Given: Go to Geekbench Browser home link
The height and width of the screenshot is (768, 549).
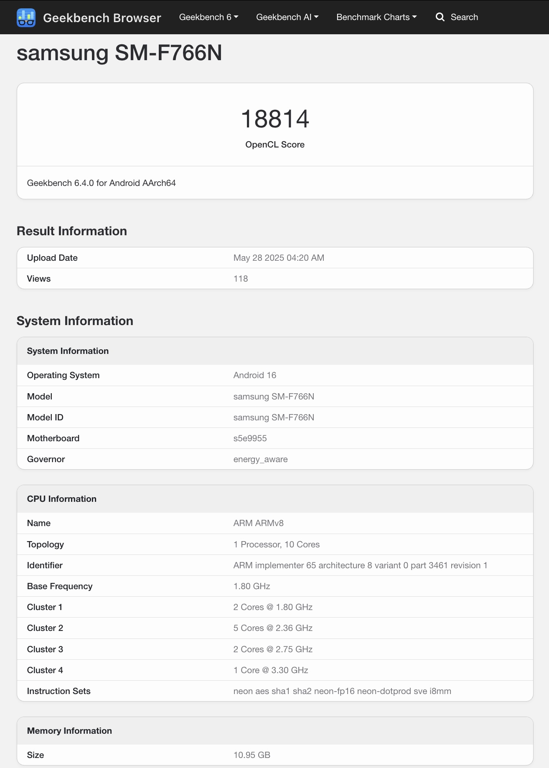Looking at the screenshot, I should click(102, 18).
